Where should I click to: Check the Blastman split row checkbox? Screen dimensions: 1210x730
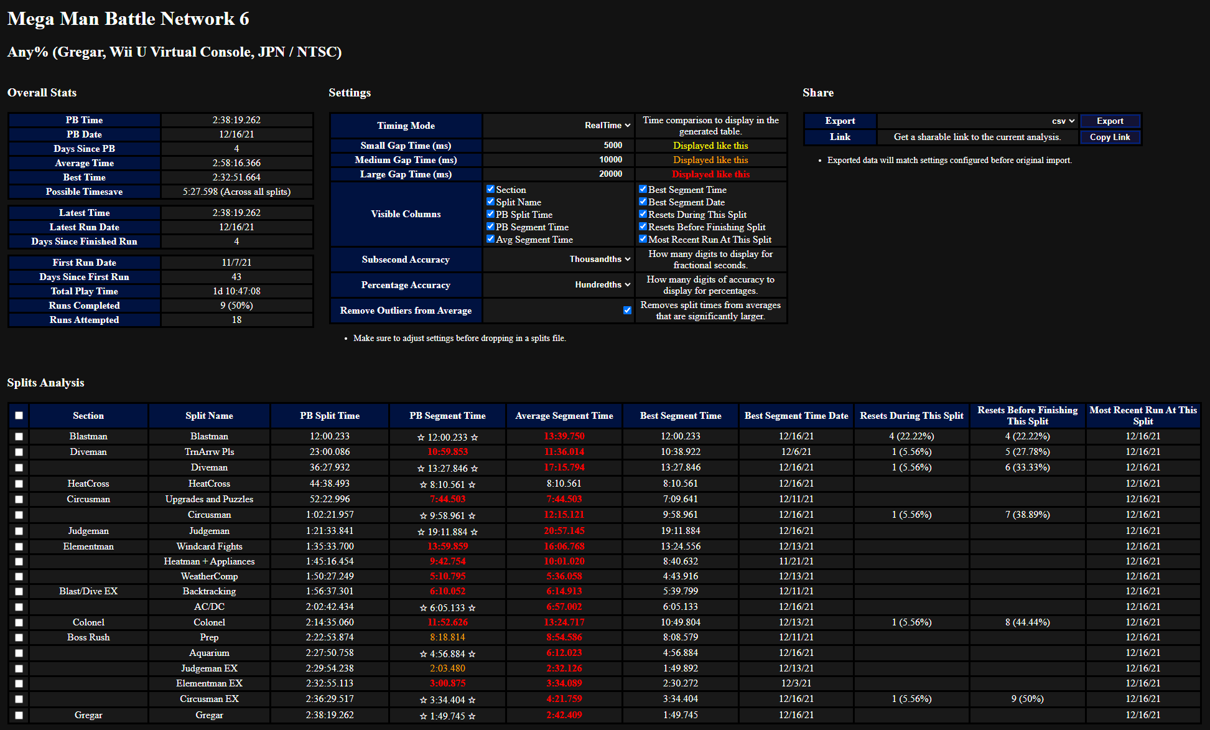(x=19, y=436)
